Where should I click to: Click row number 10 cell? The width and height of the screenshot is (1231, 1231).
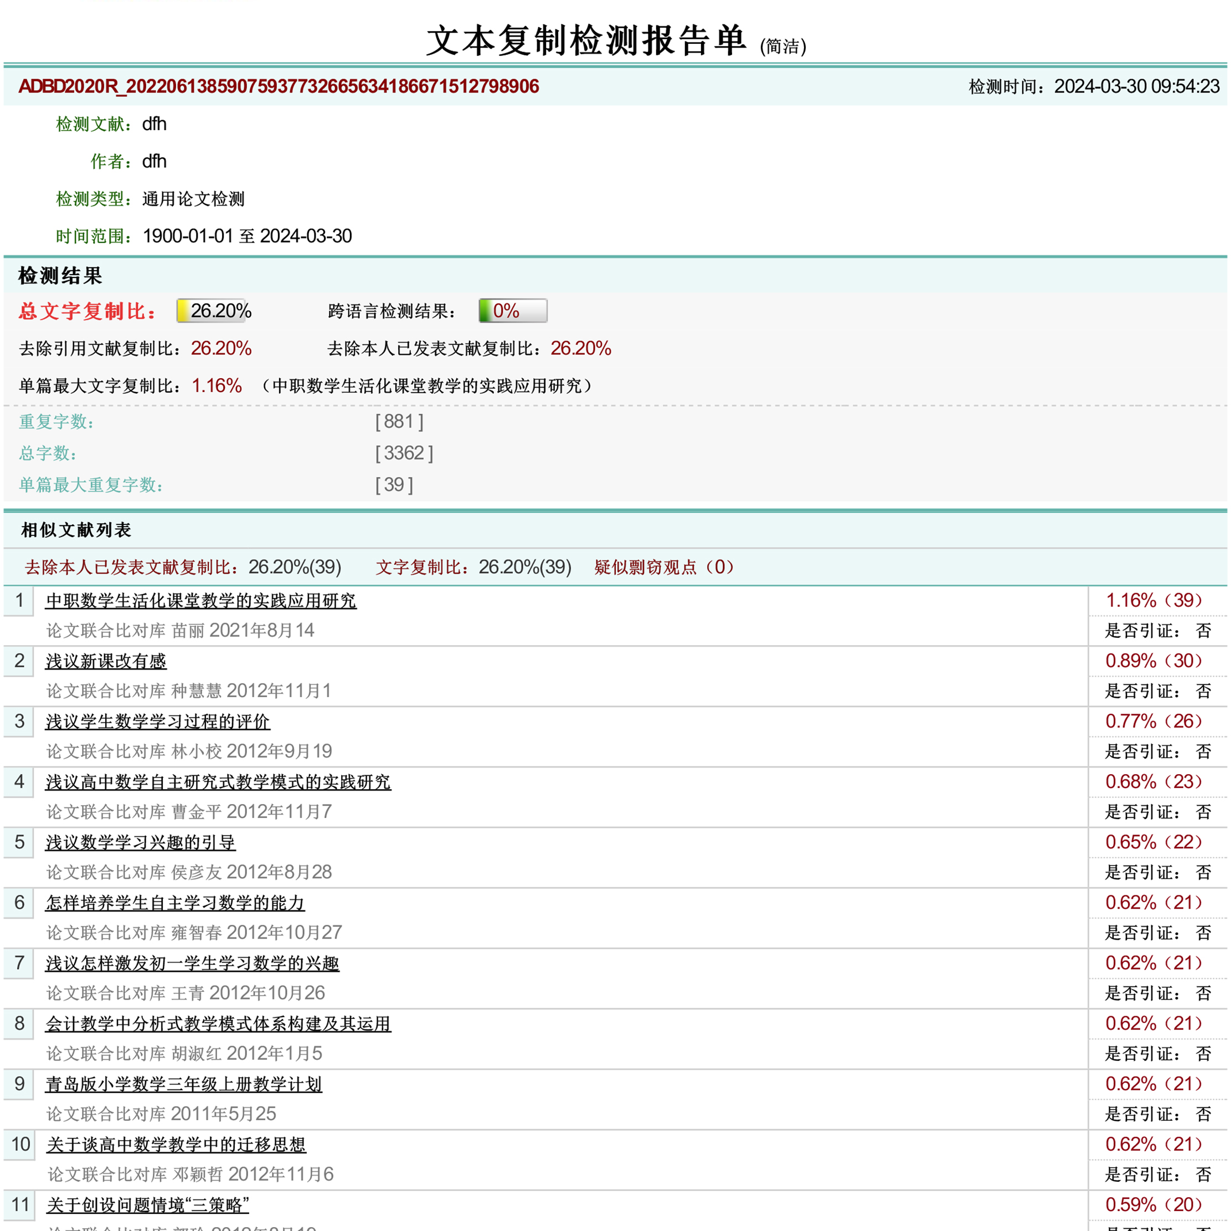pos(19,1145)
